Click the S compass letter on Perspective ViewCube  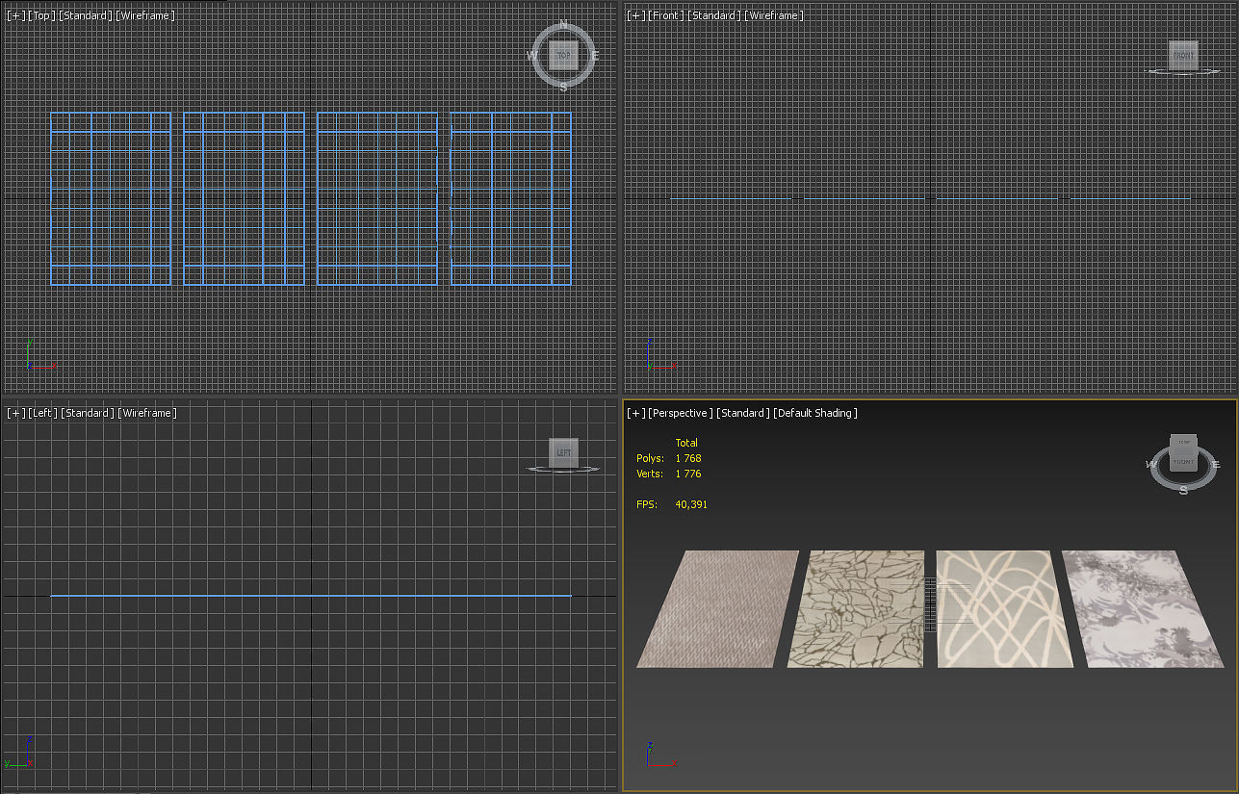coord(1183,489)
